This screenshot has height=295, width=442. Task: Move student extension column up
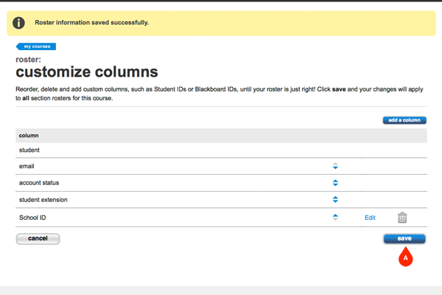tap(335, 196)
